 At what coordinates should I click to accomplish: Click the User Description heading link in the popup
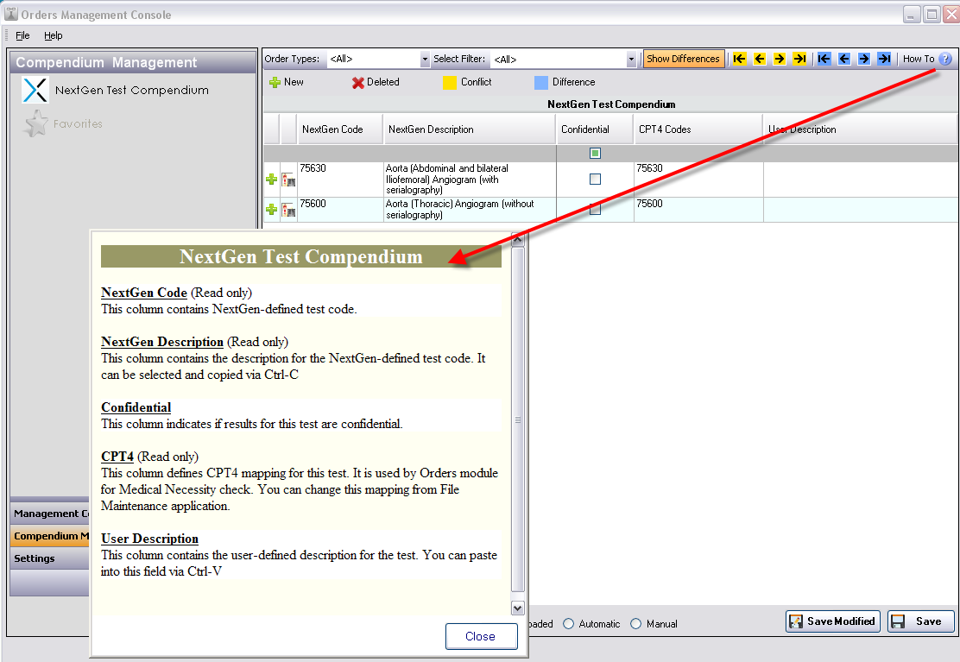(150, 539)
